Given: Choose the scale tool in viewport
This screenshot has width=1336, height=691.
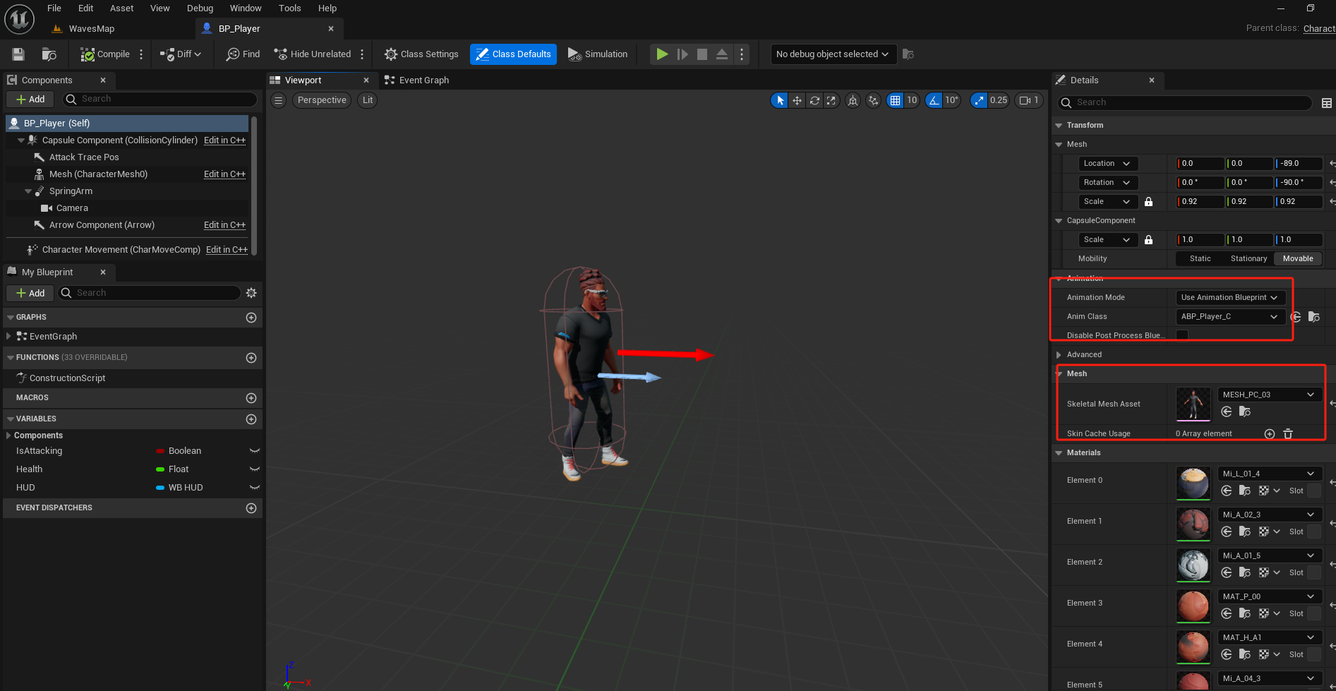Looking at the screenshot, I should coord(831,100).
